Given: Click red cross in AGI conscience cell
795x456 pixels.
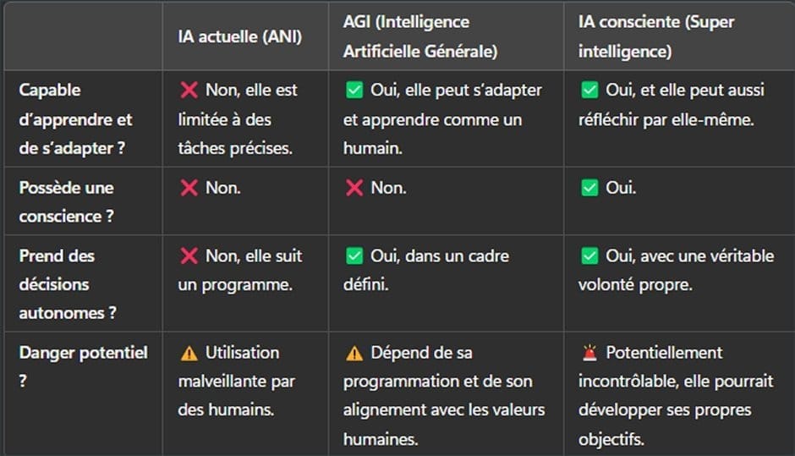Looking at the screenshot, I should 354,188.
